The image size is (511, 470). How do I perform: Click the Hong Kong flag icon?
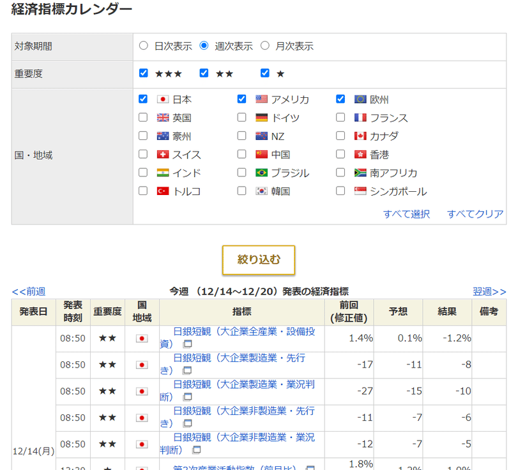360,154
